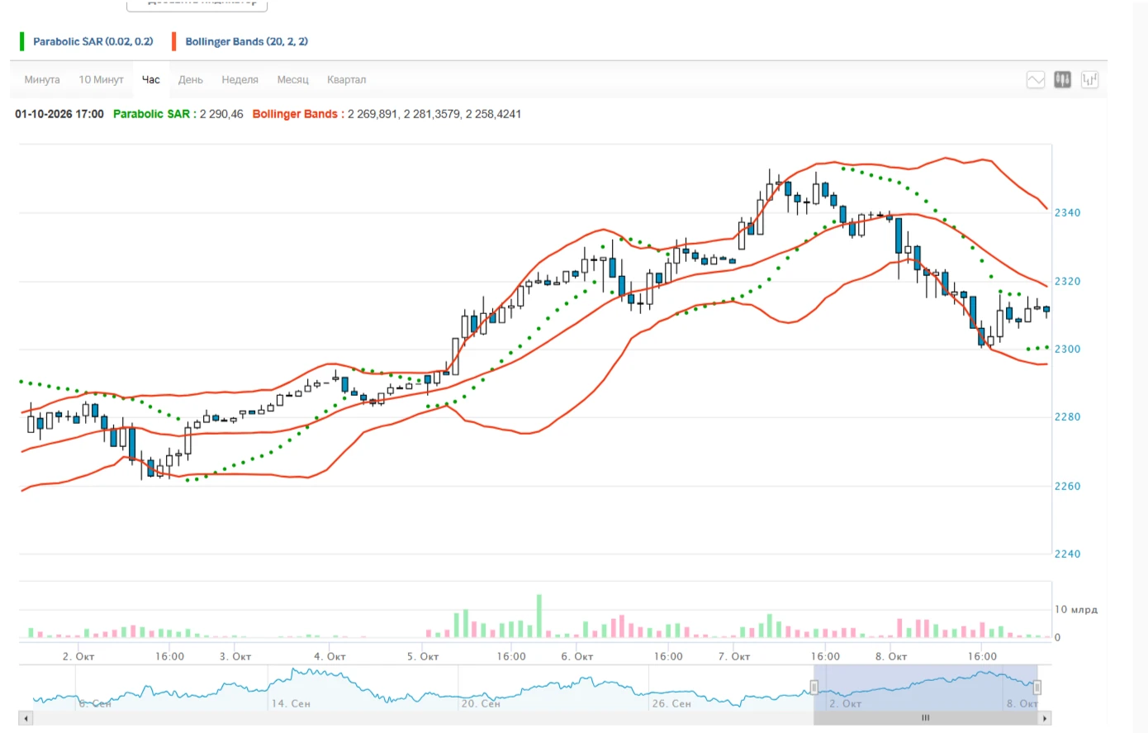The height and width of the screenshot is (733, 1148).
Task: Switch to День timeframe
Action: click(190, 79)
